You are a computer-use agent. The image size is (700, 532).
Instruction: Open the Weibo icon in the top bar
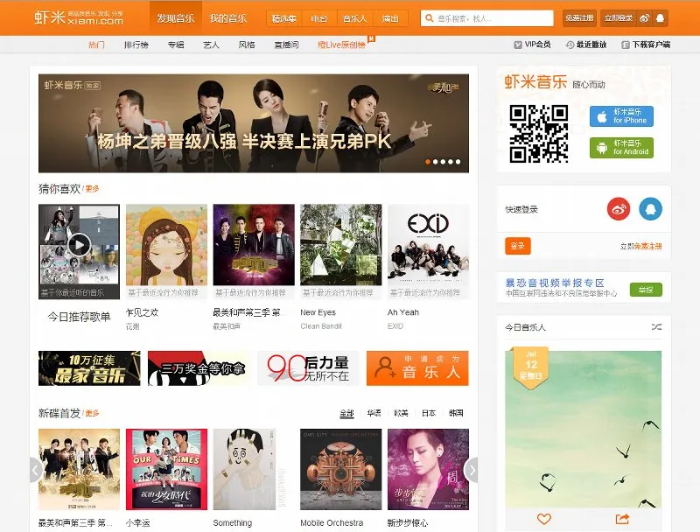click(x=644, y=18)
